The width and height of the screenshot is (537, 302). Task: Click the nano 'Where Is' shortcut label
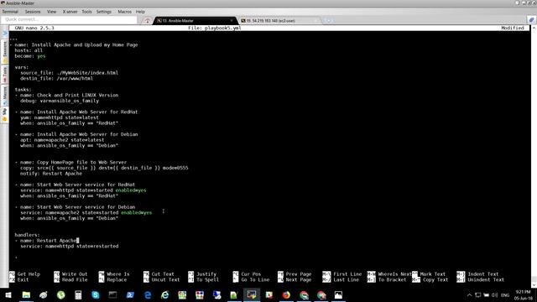tap(118, 274)
